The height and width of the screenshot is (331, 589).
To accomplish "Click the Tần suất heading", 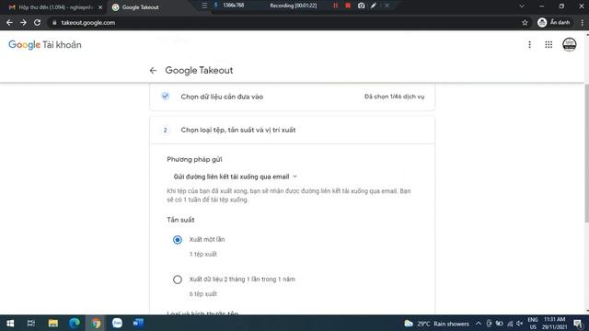I will (180, 220).
